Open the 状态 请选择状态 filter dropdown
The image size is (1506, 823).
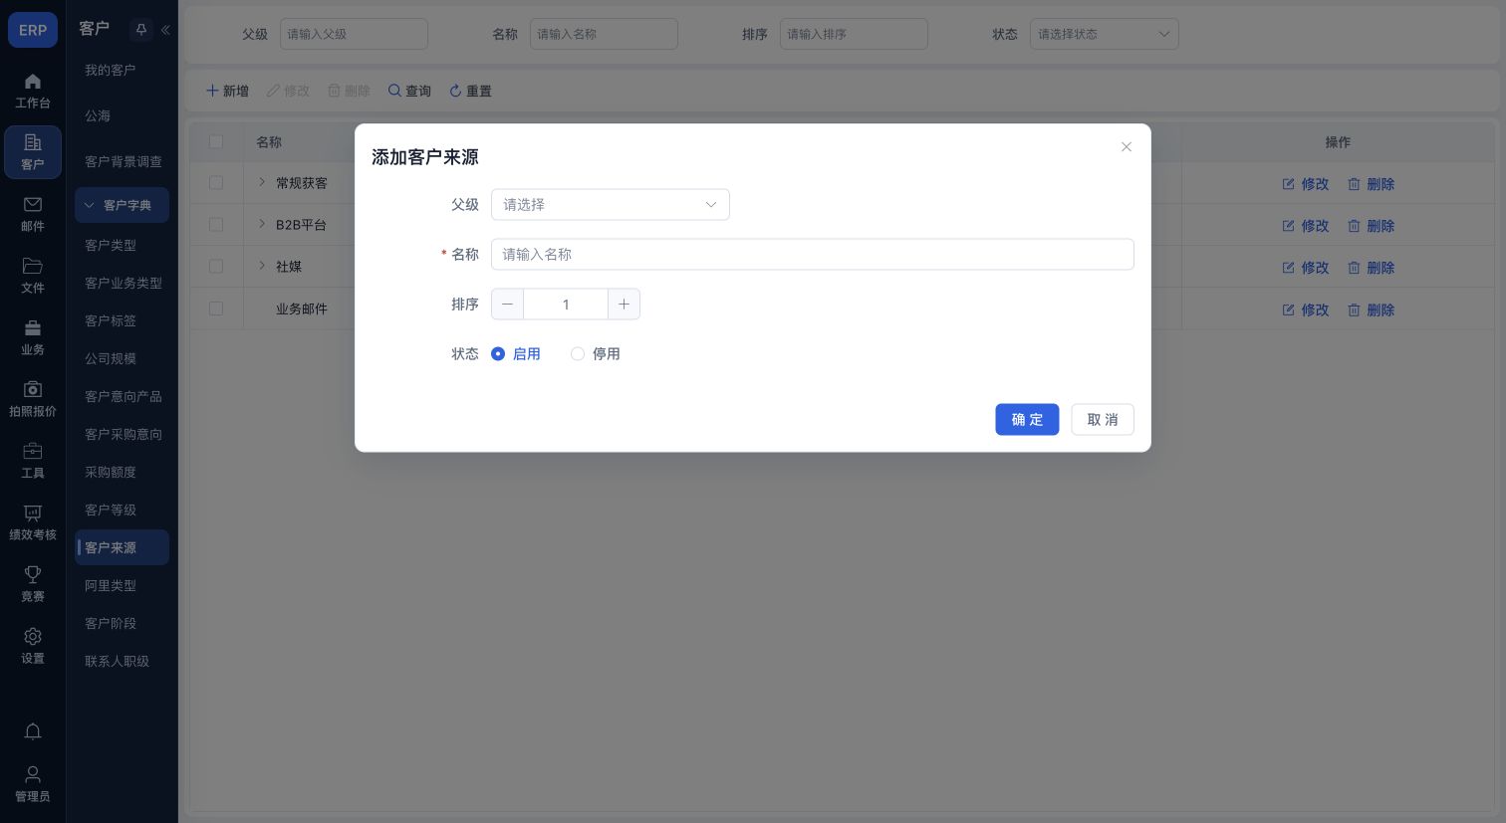click(1105, 34)
